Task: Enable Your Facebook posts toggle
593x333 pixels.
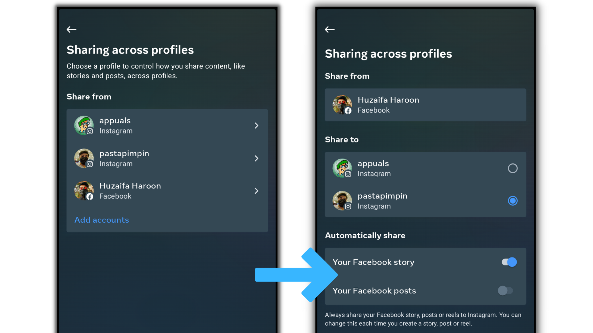Action: click(505, 290)
